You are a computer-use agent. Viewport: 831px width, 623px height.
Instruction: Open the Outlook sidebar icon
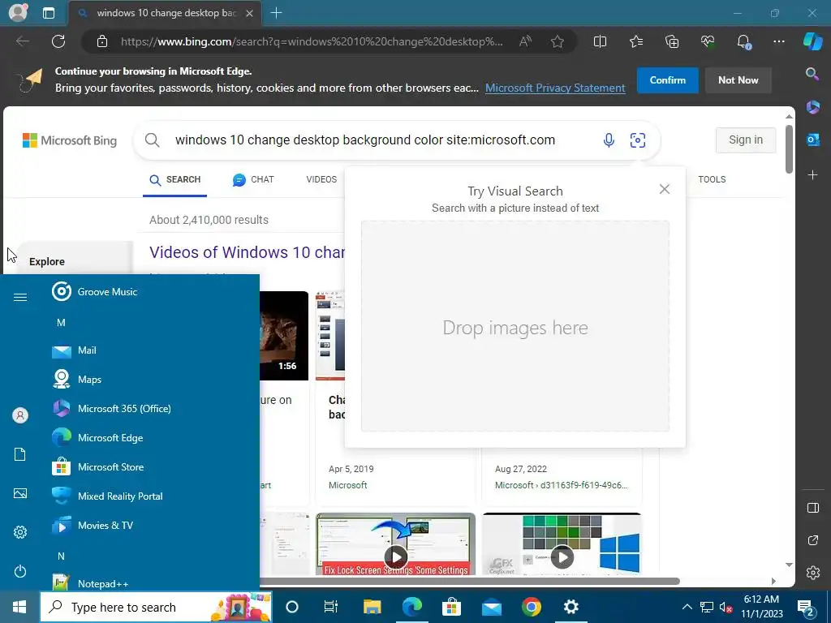point(812,140)
